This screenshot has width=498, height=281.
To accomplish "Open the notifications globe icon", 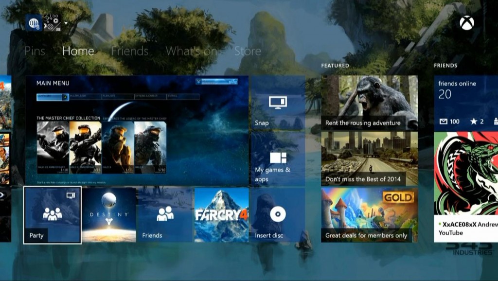I will click(x=34, y=22).
